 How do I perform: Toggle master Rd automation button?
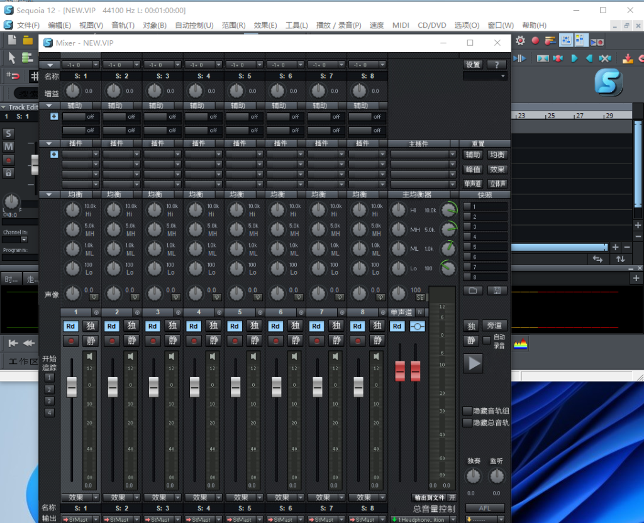[x=397, y=326]
